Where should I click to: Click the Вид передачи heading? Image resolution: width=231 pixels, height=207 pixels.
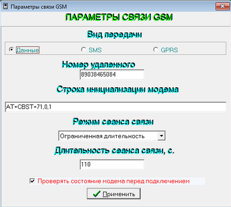[114, 35]
